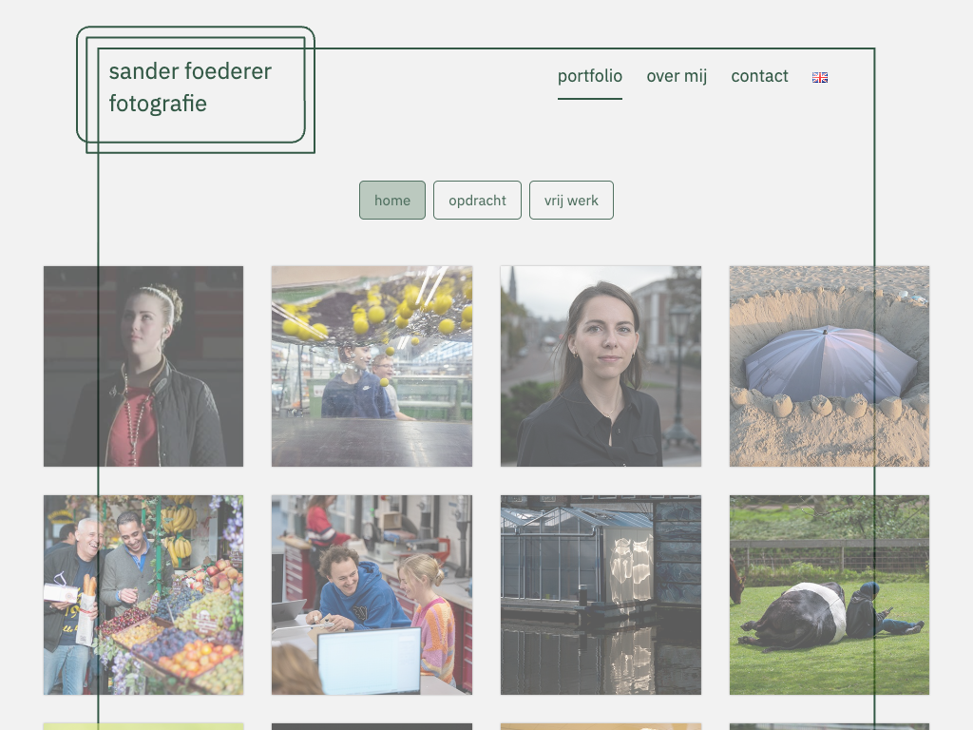Go to the portfolio menu item
This screenshot has width=973, height=730.
point(589,76)
